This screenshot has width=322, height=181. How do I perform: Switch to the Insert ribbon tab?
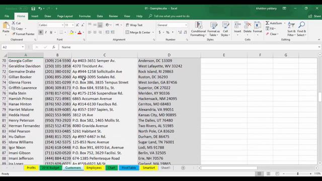coord(35,16)
